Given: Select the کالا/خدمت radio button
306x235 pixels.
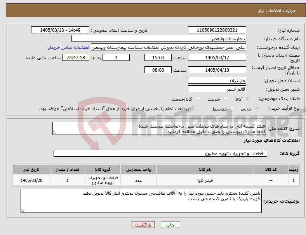Looking at the screenshot, I should pyautogui.click(x=198, y=98).
